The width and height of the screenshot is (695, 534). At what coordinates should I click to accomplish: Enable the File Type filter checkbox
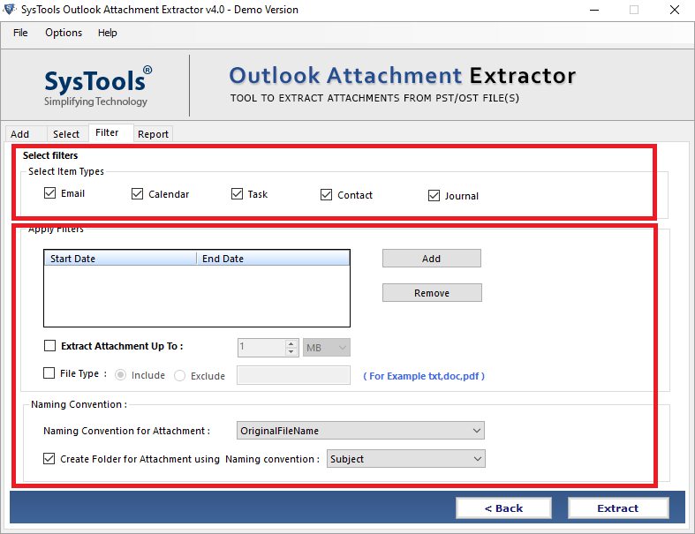(x=49, y=373)
